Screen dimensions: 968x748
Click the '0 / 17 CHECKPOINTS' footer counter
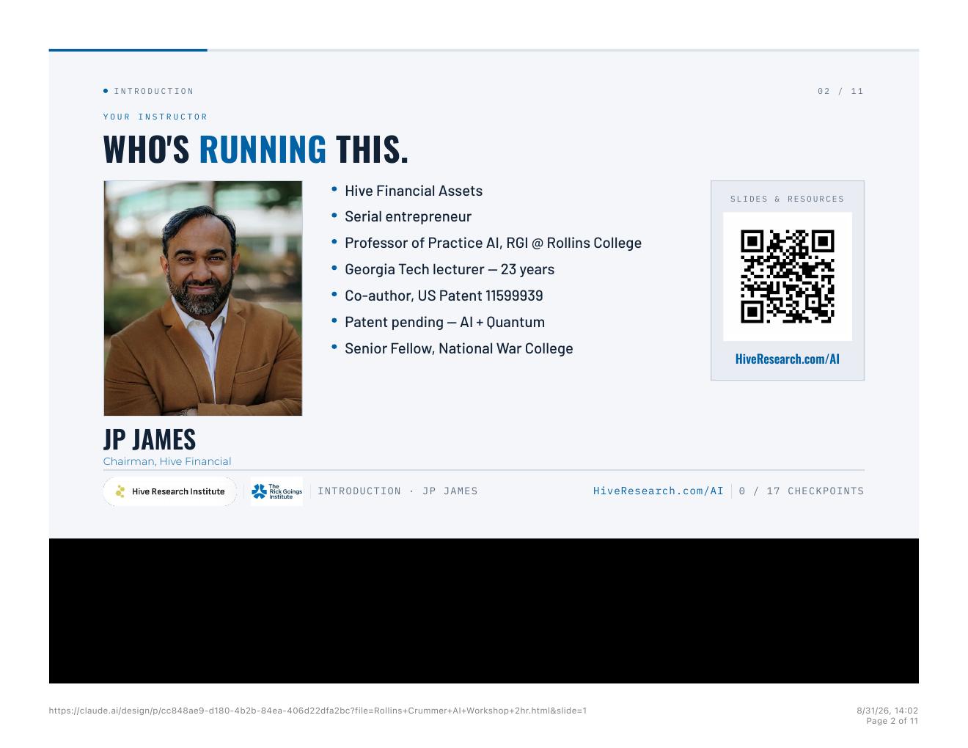(802, 491)
